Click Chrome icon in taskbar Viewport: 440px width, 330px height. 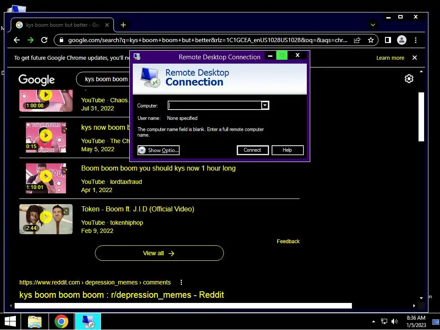pos(61,321)
